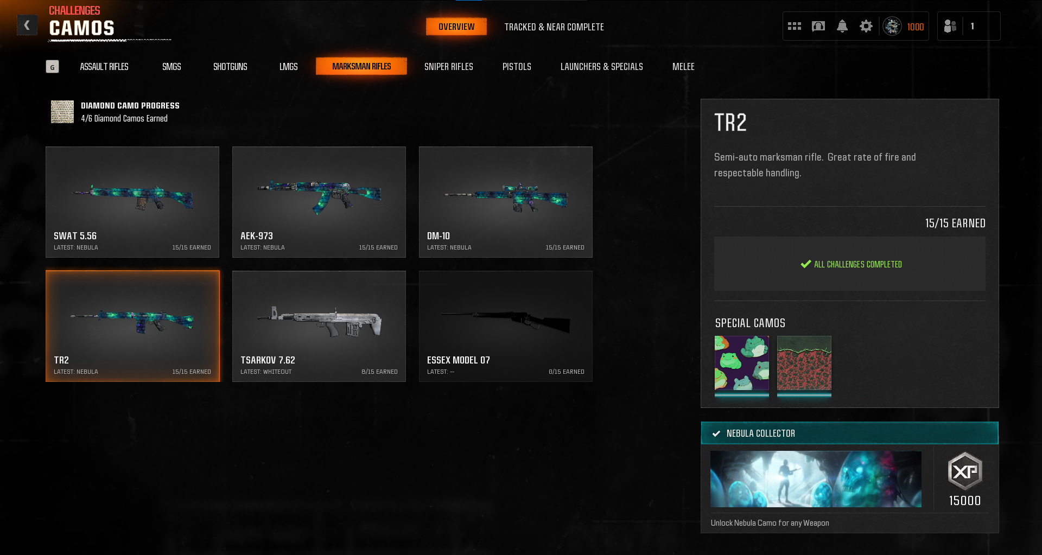
Task: Click the Diamond camo progress swatch icon
Action: (62, 112)
